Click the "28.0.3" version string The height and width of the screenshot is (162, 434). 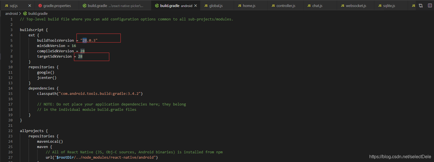(89, 40)
